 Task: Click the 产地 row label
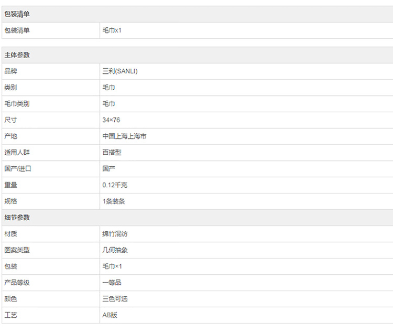11,136
